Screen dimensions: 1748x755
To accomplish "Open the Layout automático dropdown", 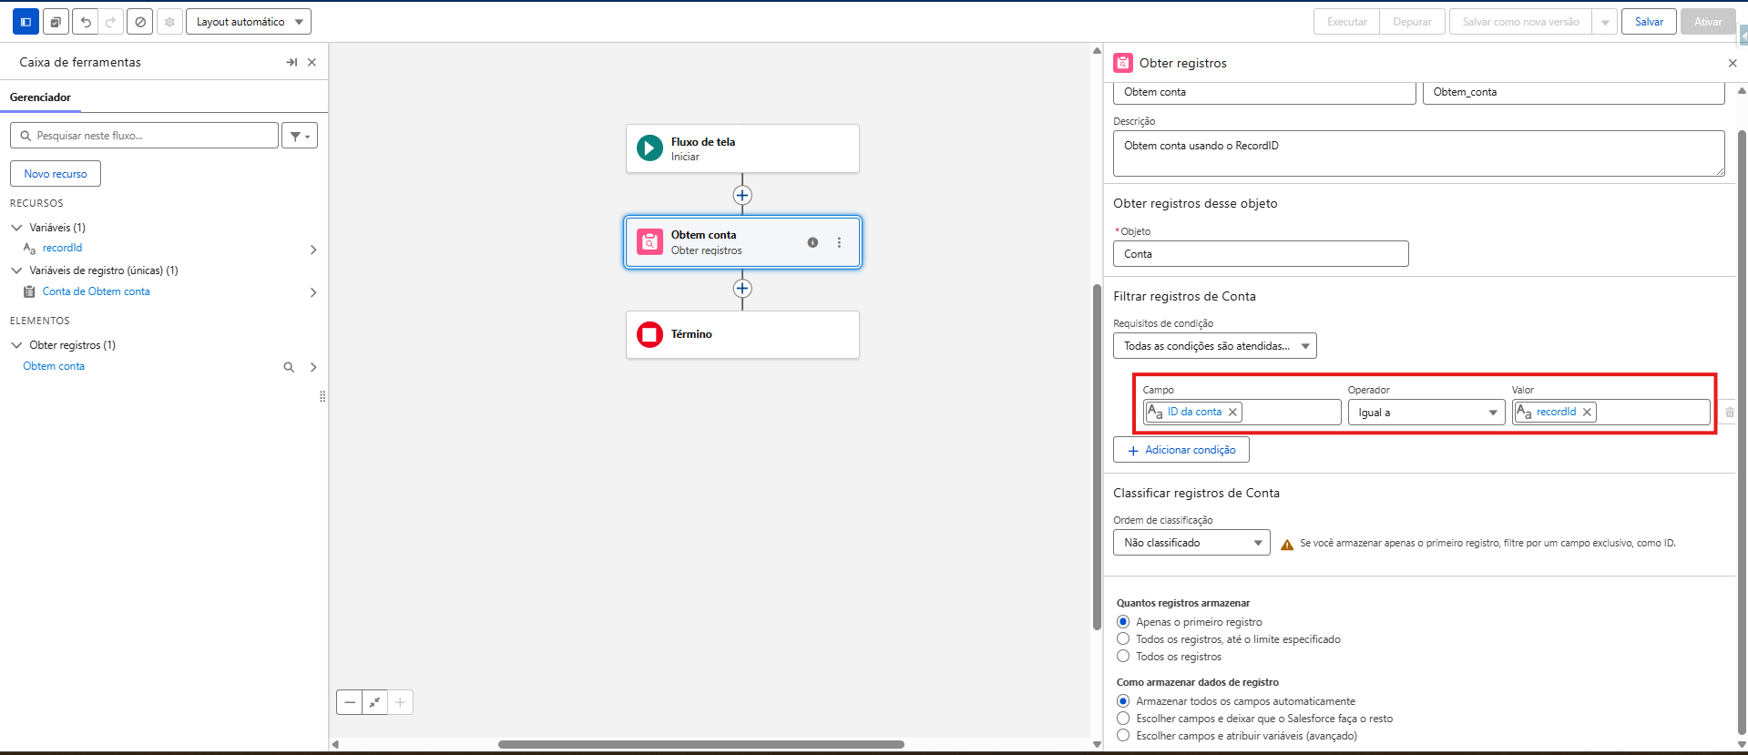I will (x=249, y=22).
